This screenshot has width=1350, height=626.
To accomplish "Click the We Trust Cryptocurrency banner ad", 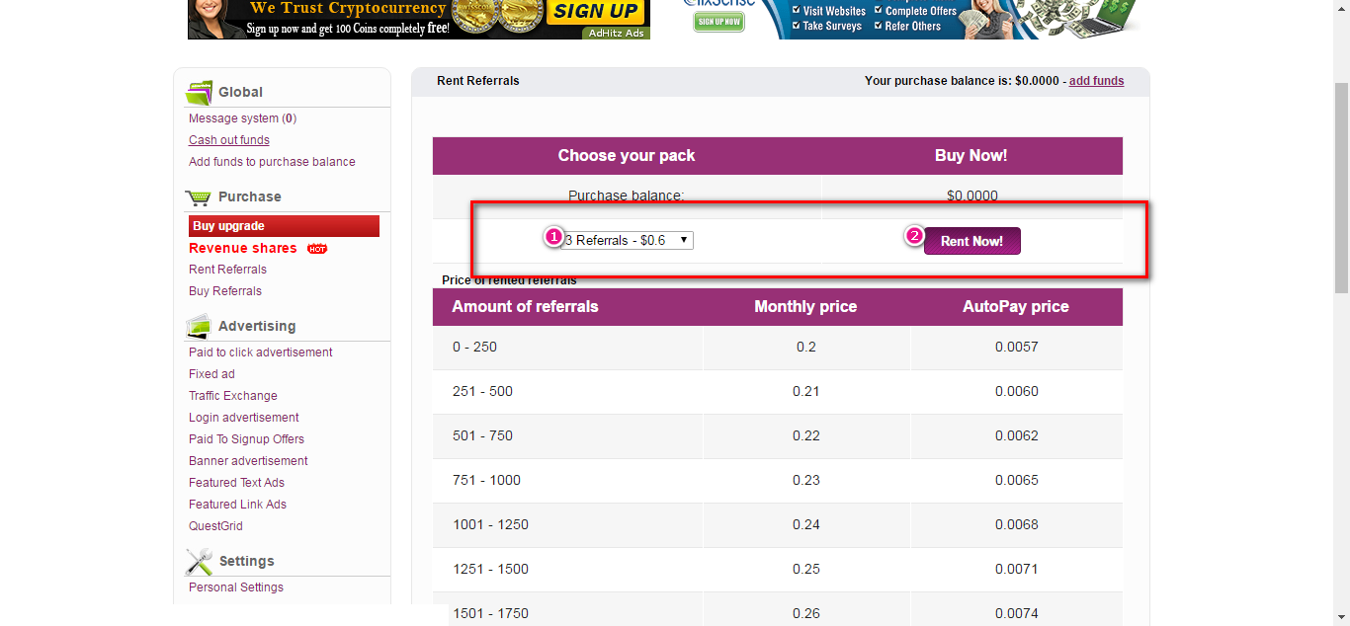I will click(419, 19).
